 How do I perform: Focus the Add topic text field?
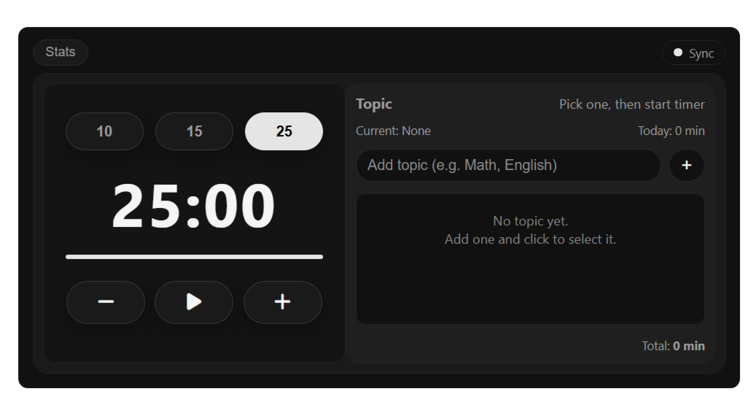click(508, 166)
